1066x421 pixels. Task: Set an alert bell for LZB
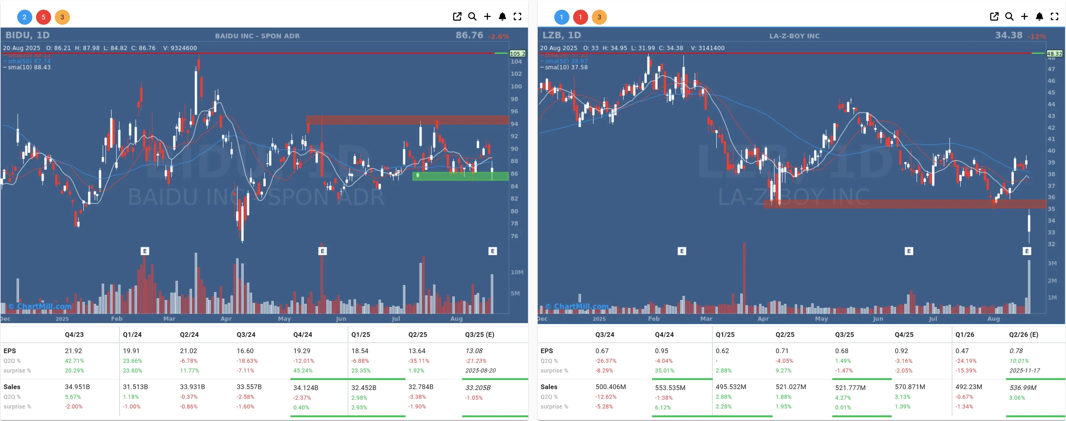pyautogui.click(x=1039, y=17)
